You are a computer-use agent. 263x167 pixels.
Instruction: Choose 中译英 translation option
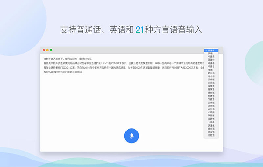tap(211, 57)
